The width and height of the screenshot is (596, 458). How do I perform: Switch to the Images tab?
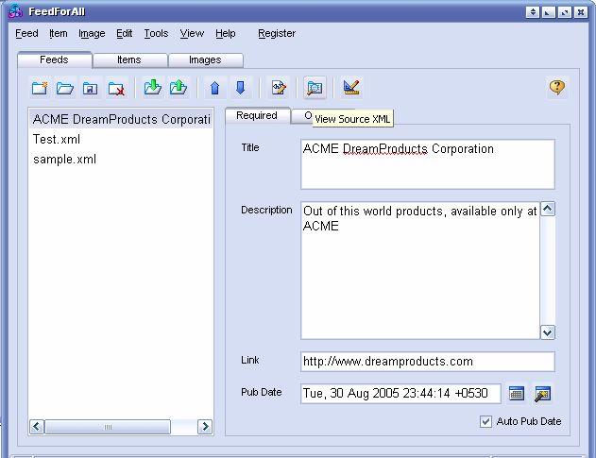(205, 59)
